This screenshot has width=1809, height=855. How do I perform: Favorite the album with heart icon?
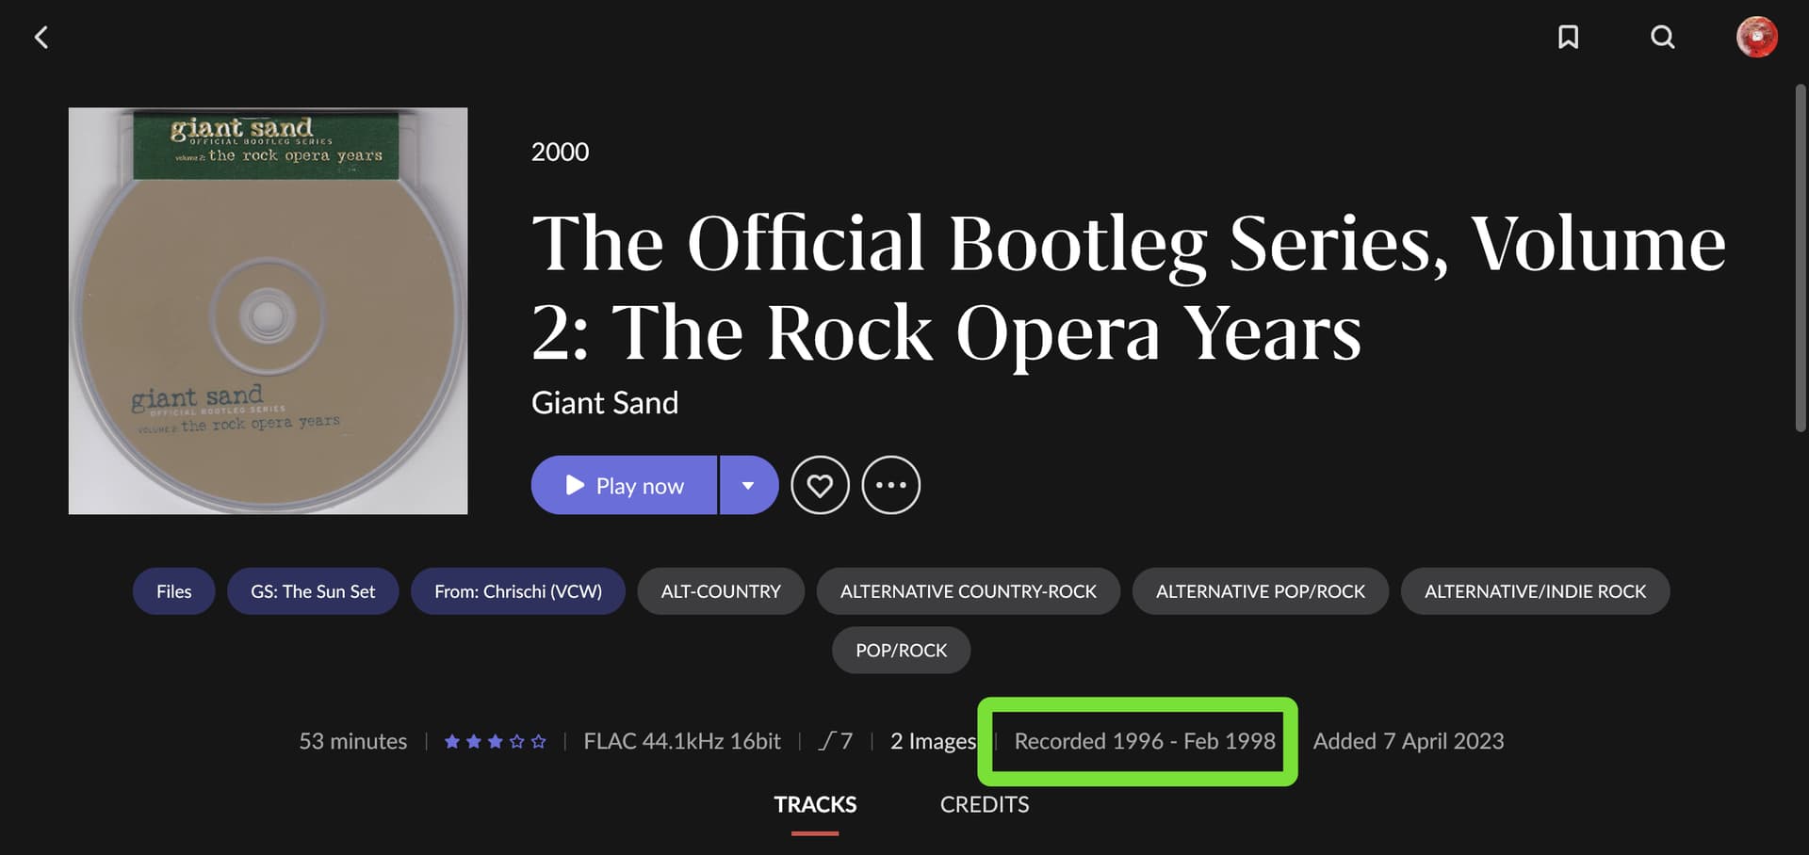click(x=820, y=485)
